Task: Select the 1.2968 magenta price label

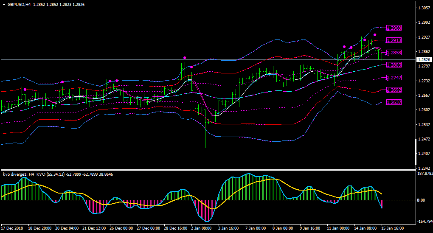Action: coord(394,28)
